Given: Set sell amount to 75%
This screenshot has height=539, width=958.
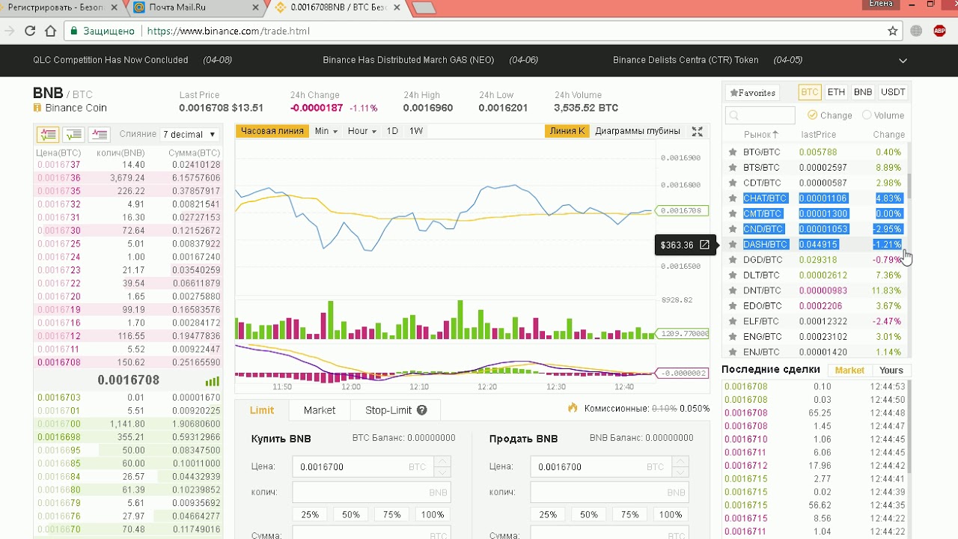Looking at the screenshot, I should [629, 514].
